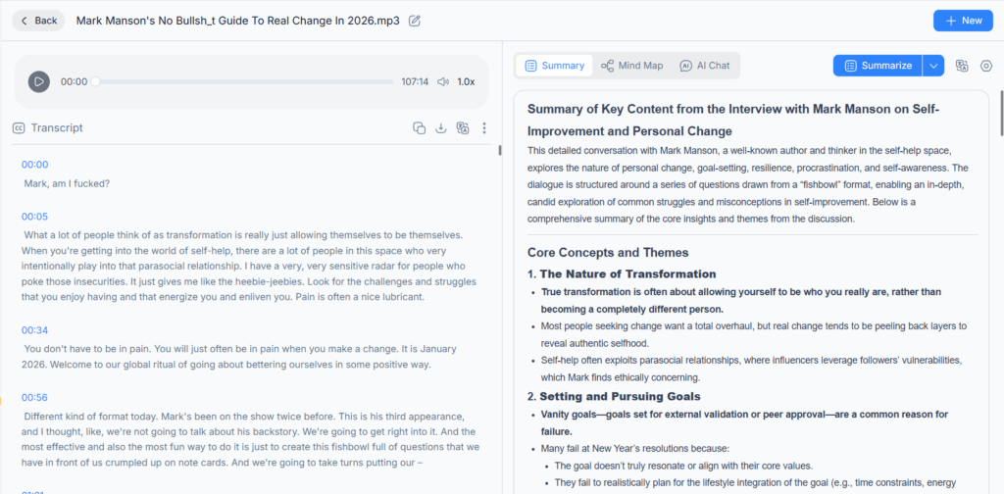Viewport: 1004px width, 494px height.
Task: Create a new item with New button
Action: (962, 21)
